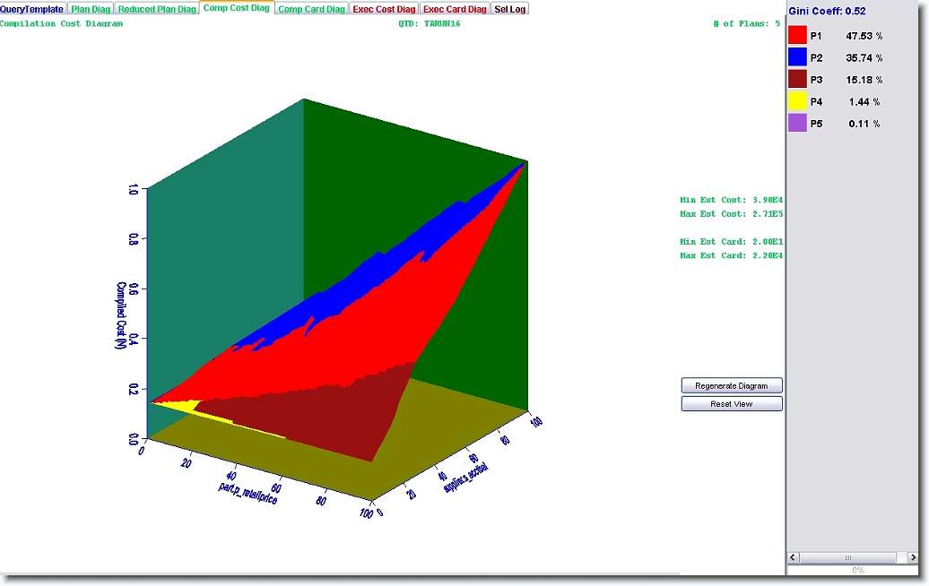Choose the dark red P3 plan swatch
This screenshot has height=586, width=929.
click(797, 79)
